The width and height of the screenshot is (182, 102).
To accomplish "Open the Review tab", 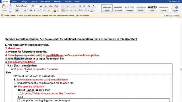I will 68,2.
